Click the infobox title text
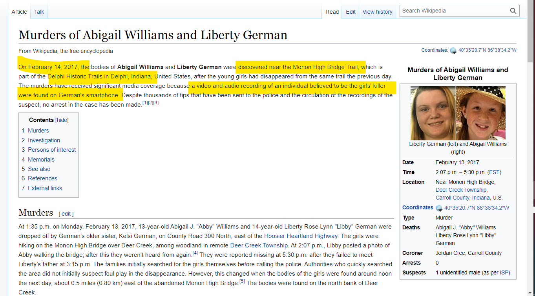This screenshot has width=535, height=296. pos(458,74)
